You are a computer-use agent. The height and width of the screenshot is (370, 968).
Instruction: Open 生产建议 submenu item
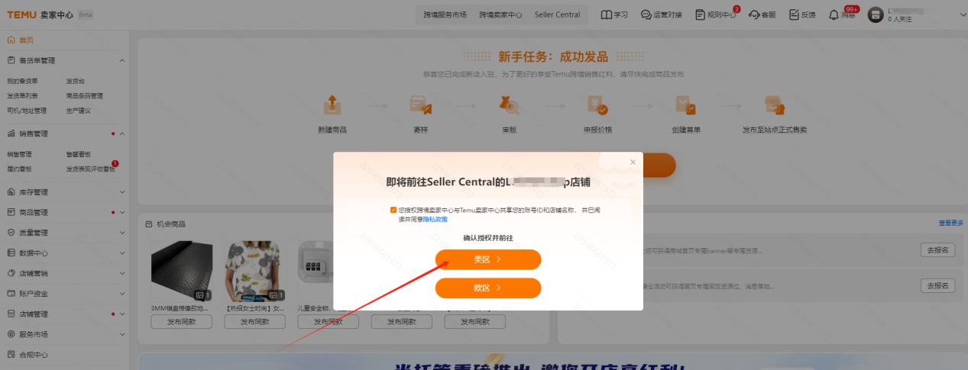click(78, 110)
